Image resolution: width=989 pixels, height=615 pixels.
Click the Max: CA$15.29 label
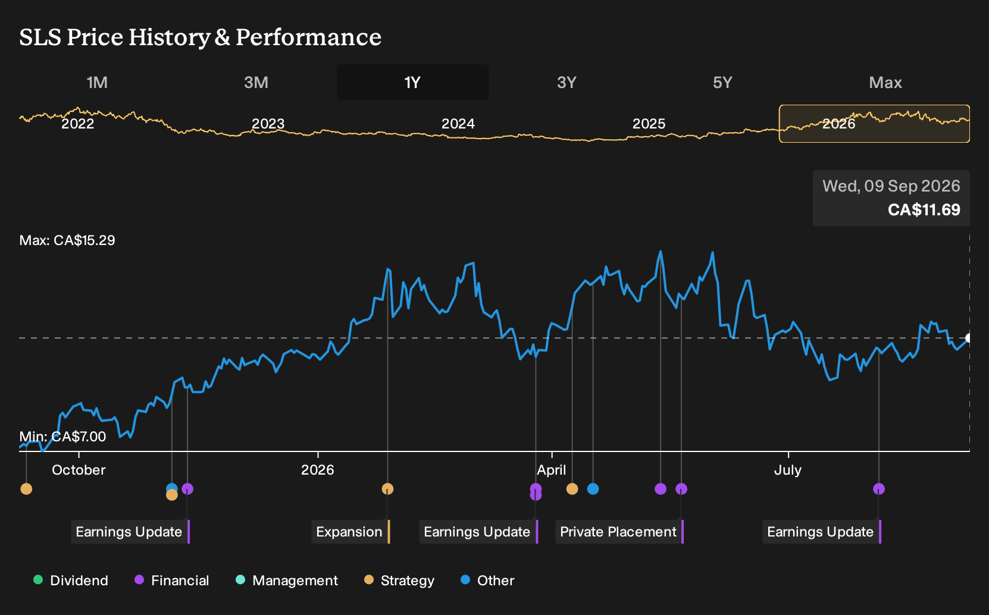point(67,240)
